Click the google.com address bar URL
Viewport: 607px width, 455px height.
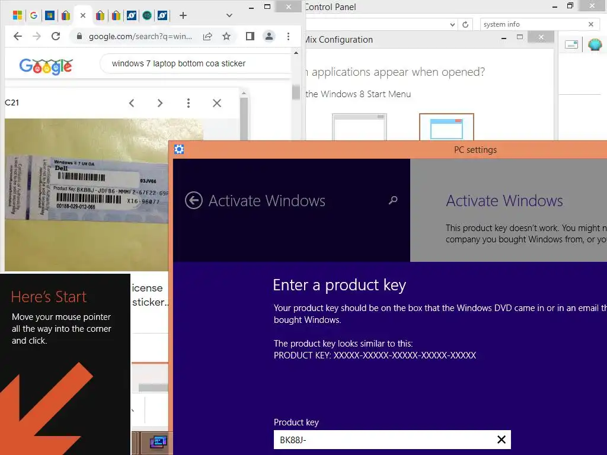140,36
